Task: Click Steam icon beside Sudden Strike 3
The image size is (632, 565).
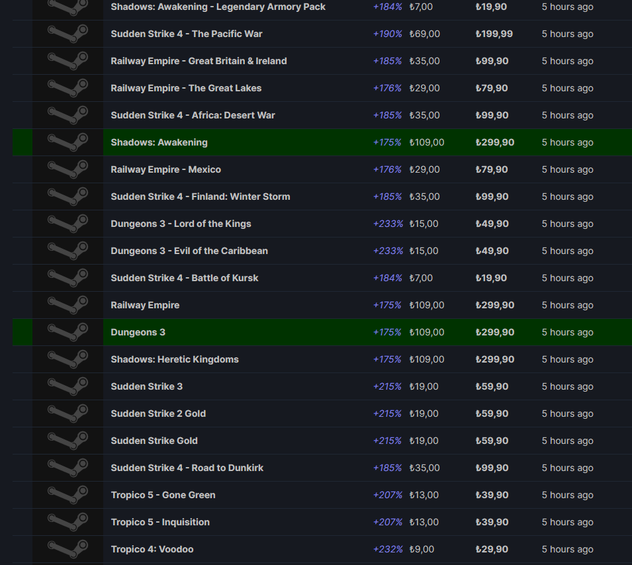Action: [x=68, y=386]
